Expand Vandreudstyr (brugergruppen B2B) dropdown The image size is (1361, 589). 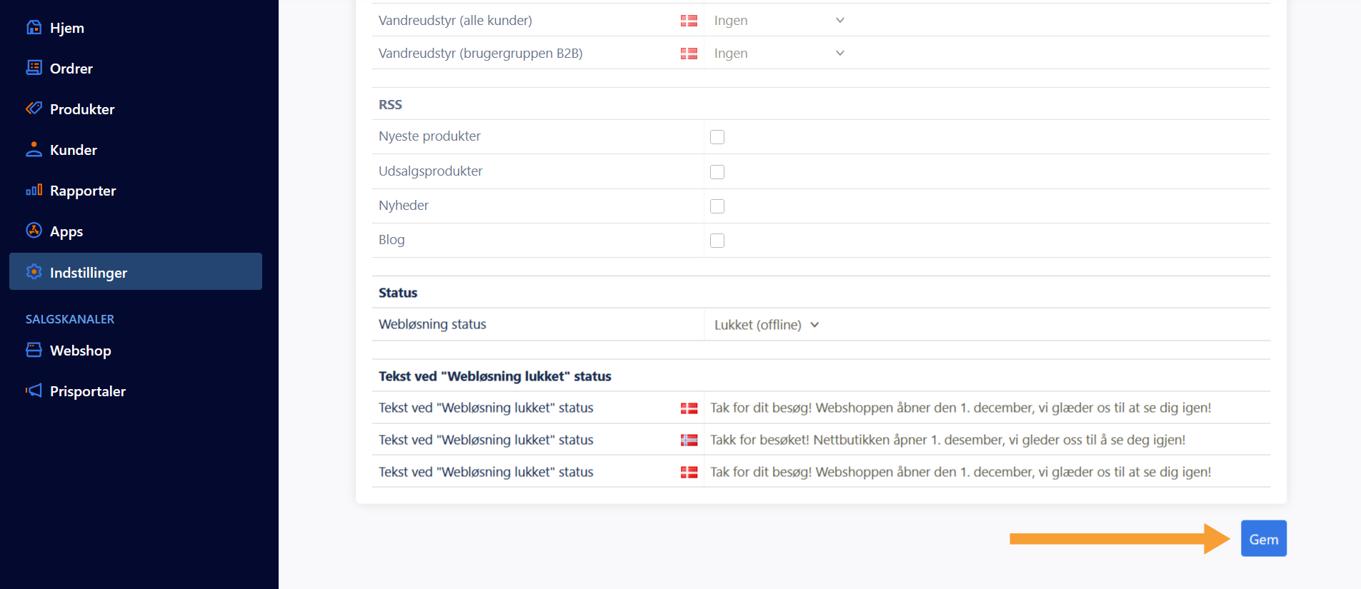click(779, 54)
